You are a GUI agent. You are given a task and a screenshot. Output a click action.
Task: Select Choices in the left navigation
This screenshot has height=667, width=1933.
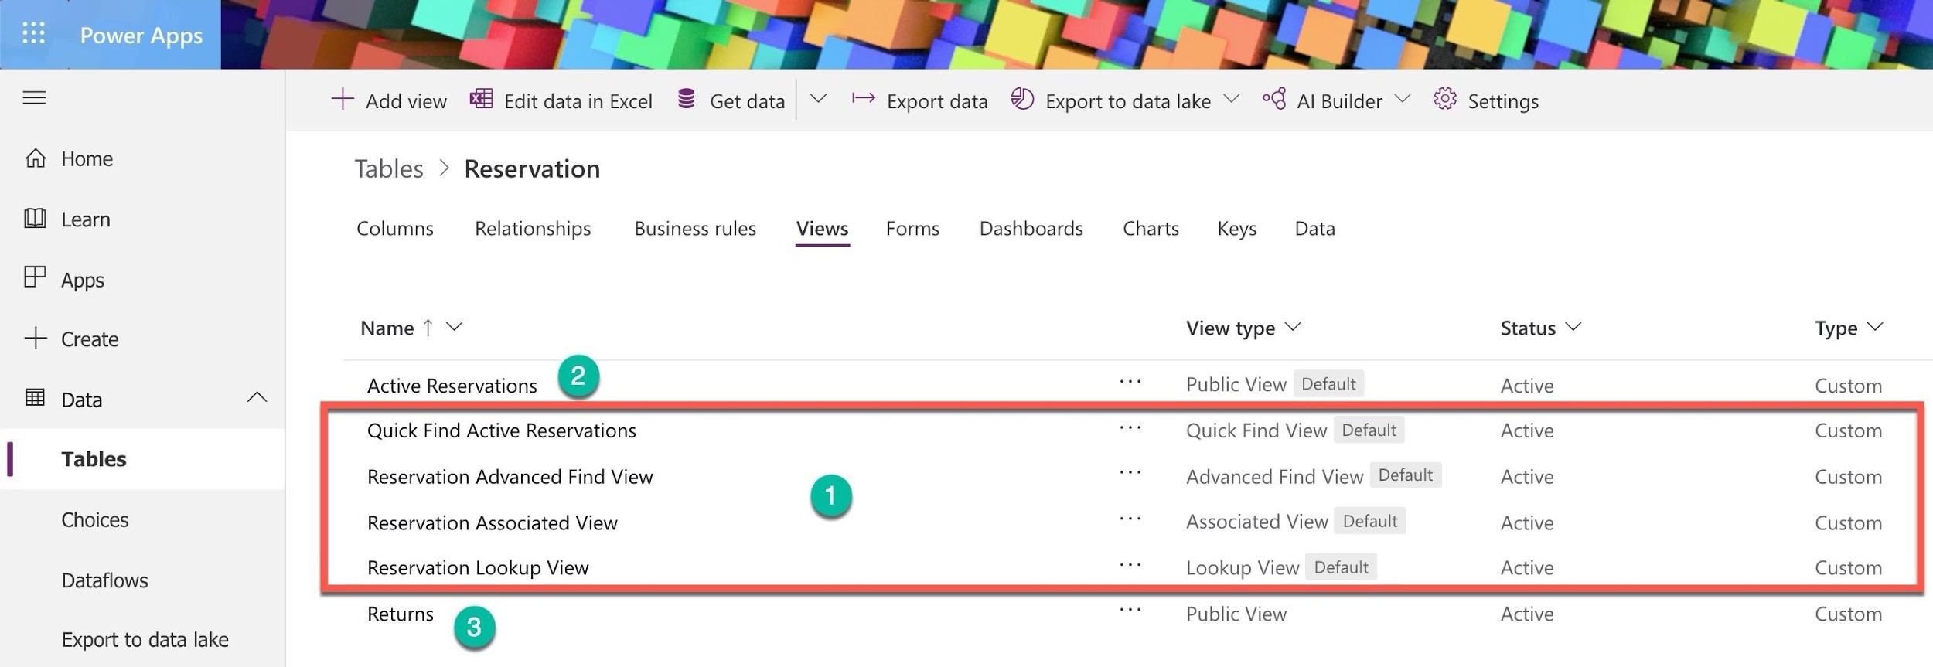[x=95, y=520]
